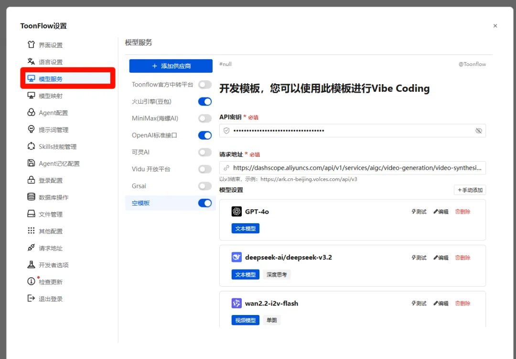Click the monitor icon beside 模型映射
This screenshot has height=359, width=516.
[31, 96]
